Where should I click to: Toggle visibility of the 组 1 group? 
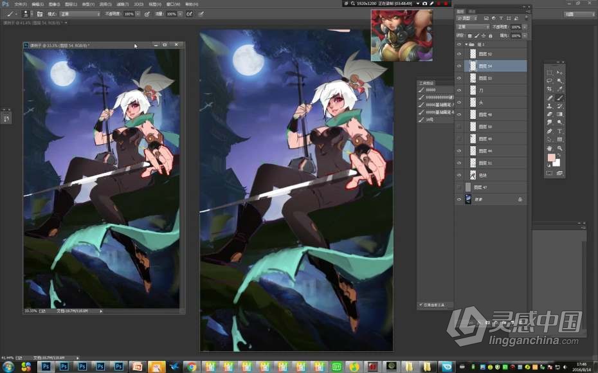459,44
